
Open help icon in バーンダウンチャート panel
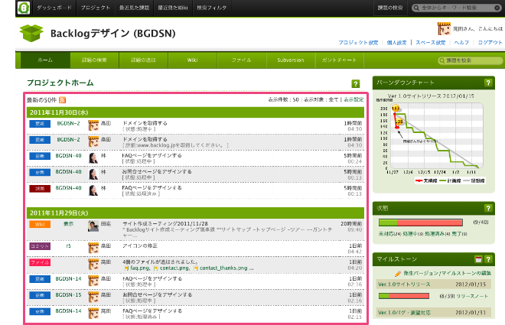(488, 83)
